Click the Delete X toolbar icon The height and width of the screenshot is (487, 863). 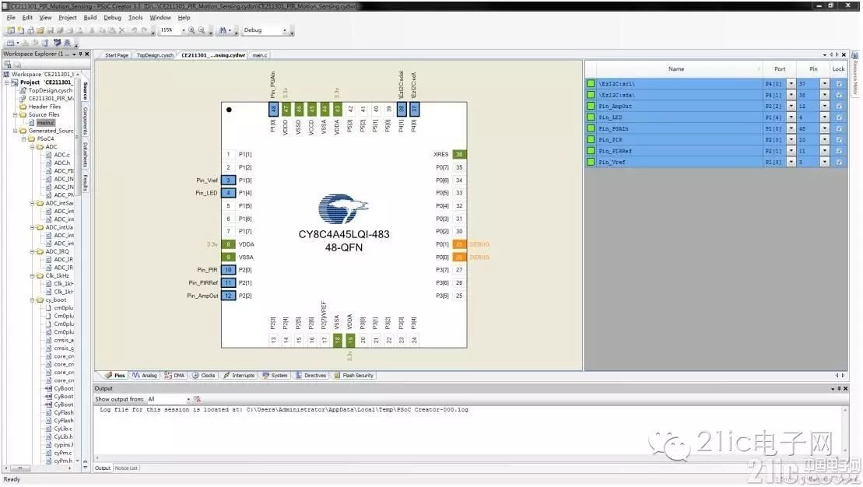point(122,30)
